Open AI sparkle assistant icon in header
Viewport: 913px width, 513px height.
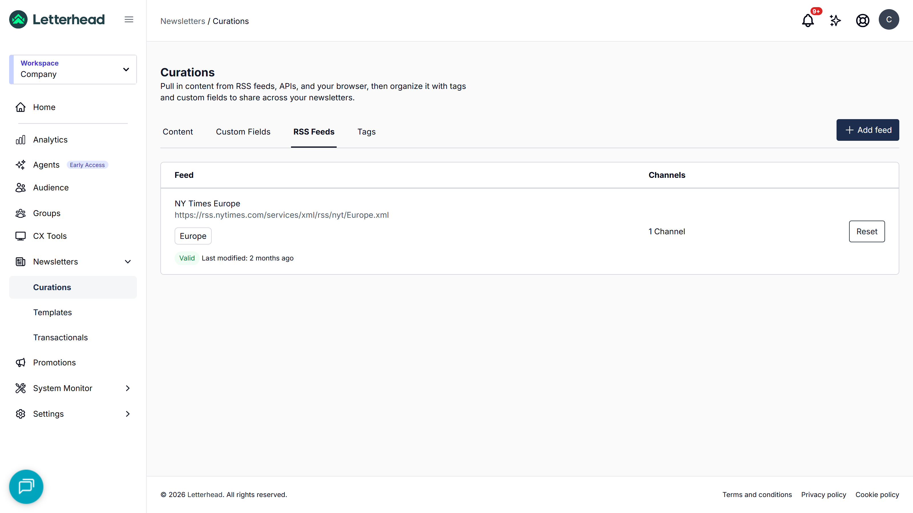835,20
